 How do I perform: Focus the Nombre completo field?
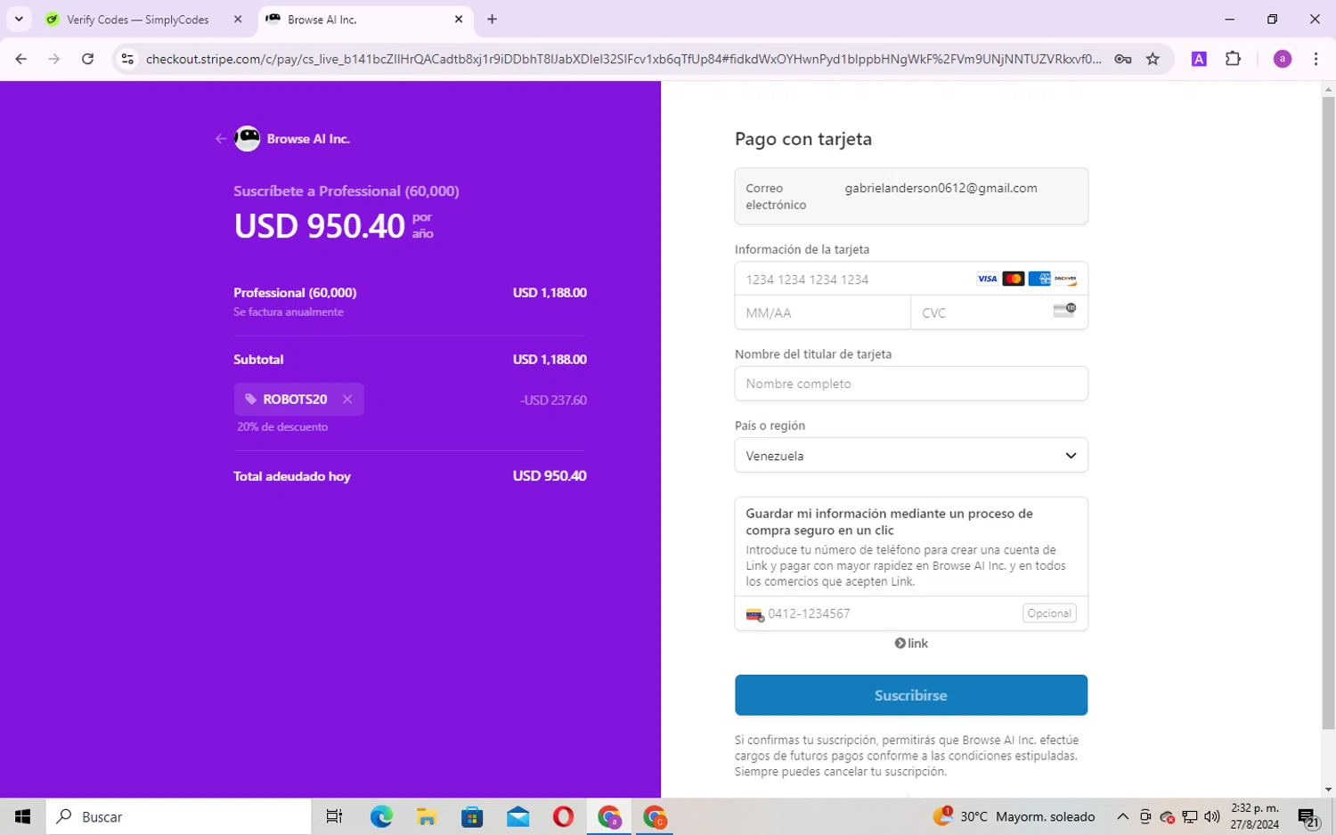coord(911,384)
